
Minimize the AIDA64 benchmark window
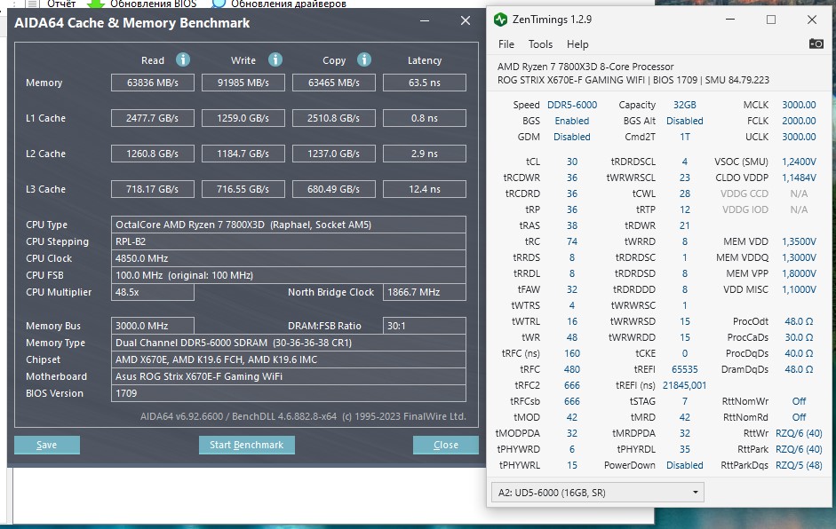click(425, 20)
